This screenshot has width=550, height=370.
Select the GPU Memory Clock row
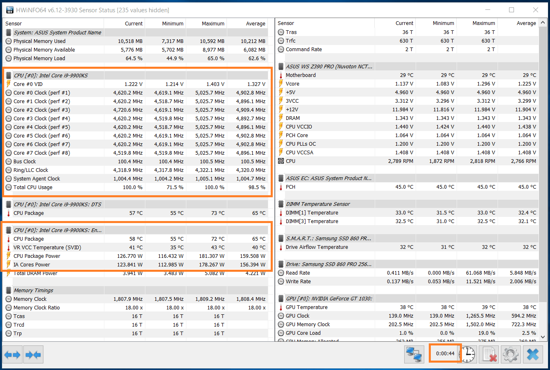[x=407, y=324]
